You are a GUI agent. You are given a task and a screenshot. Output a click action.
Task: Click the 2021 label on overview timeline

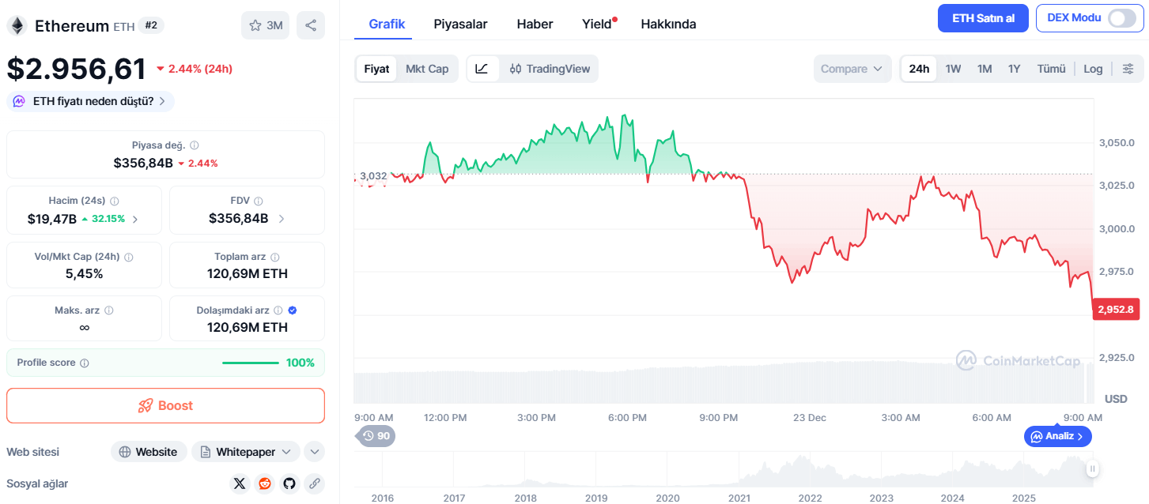click(x=739, y=498)
